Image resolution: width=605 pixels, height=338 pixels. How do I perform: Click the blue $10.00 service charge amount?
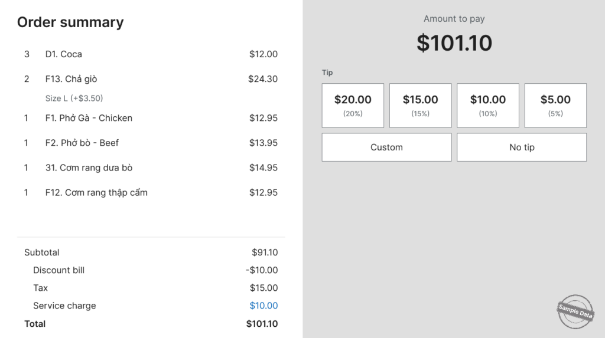coord(264,306)
